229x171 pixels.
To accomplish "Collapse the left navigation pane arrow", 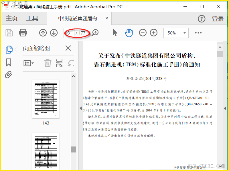I will point(81,108).
